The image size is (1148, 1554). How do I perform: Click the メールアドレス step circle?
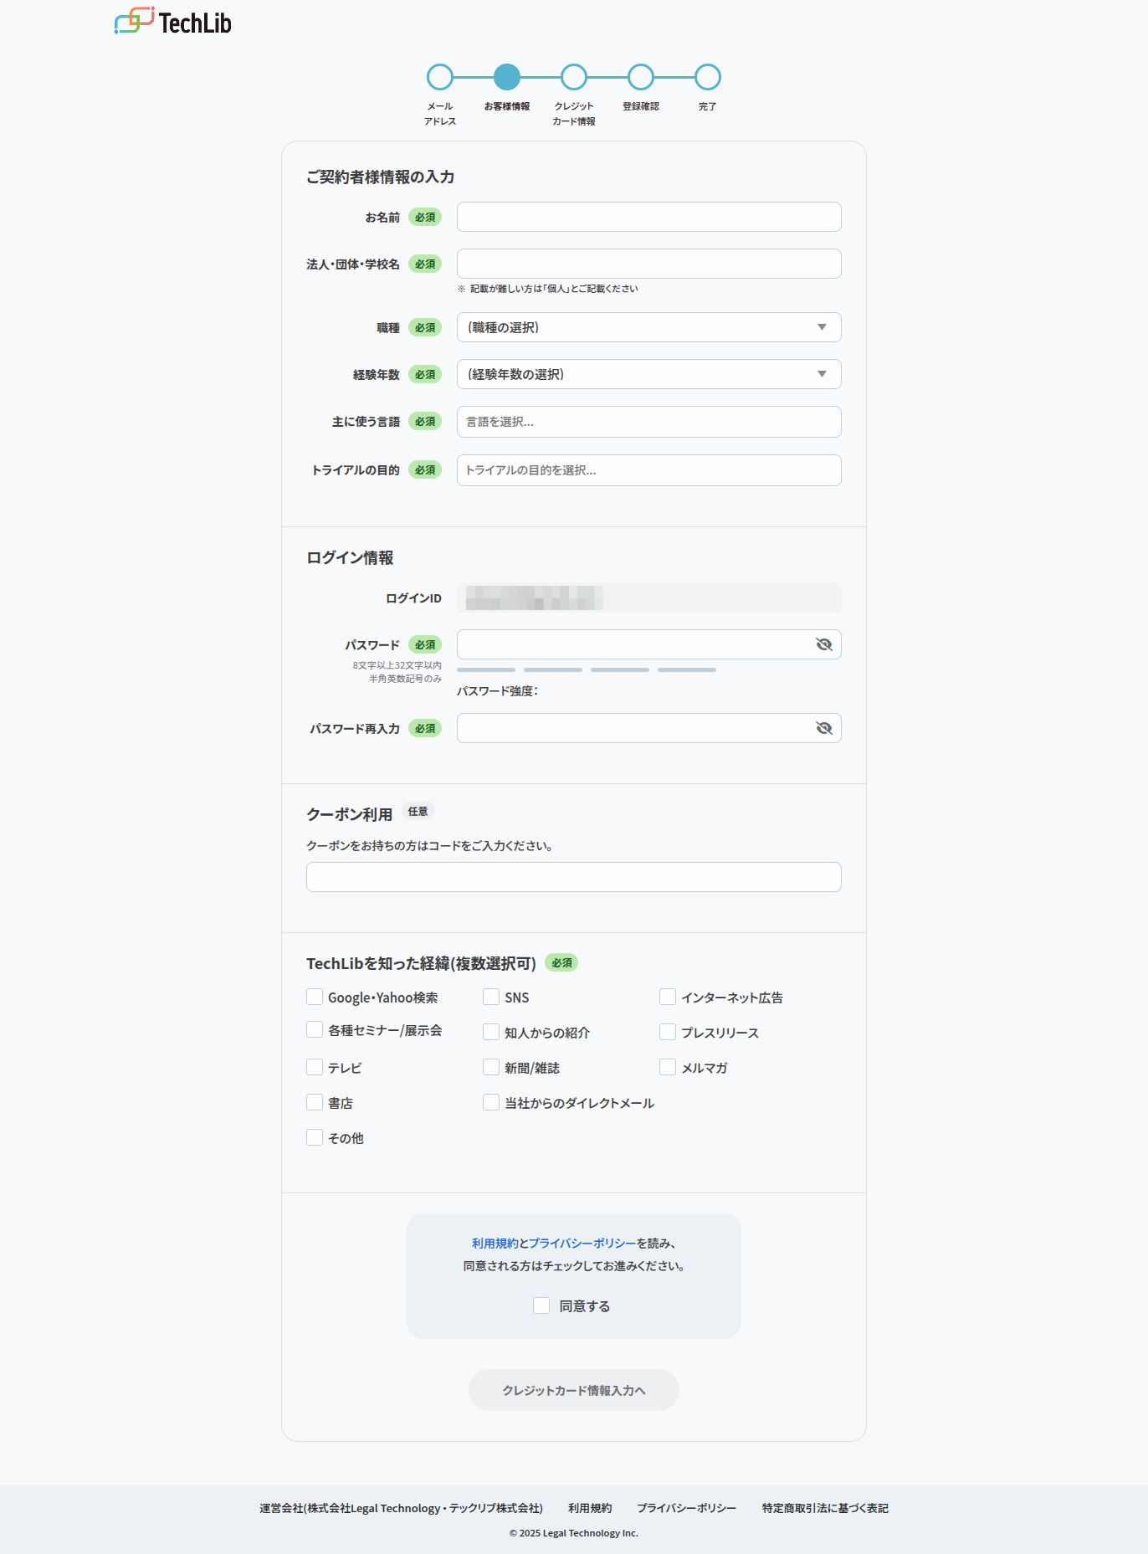coord(440,77)
